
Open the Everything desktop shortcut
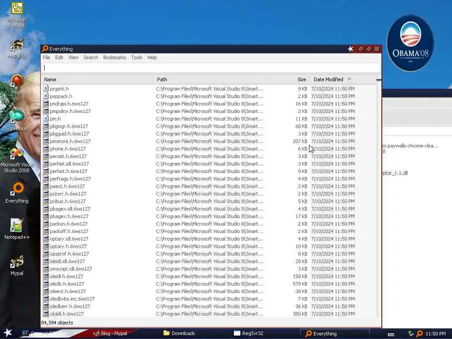tap(17, 192)
